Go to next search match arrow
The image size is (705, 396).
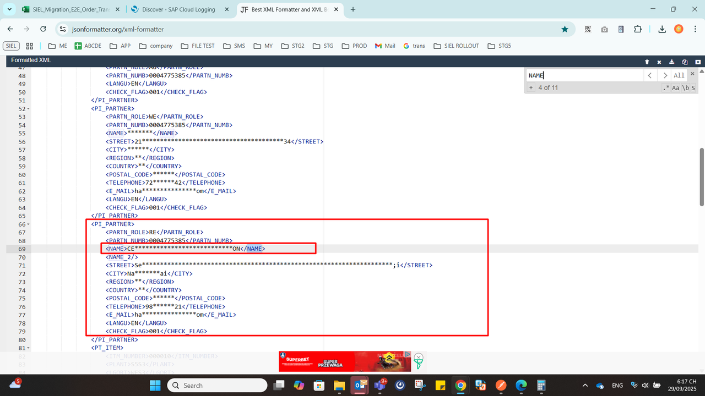pos(665,75)
